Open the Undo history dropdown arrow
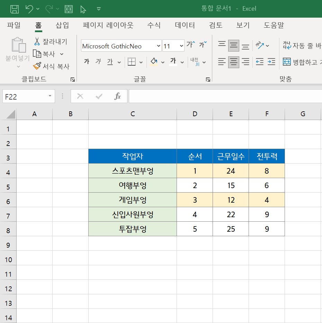 (x=38, y=9)
